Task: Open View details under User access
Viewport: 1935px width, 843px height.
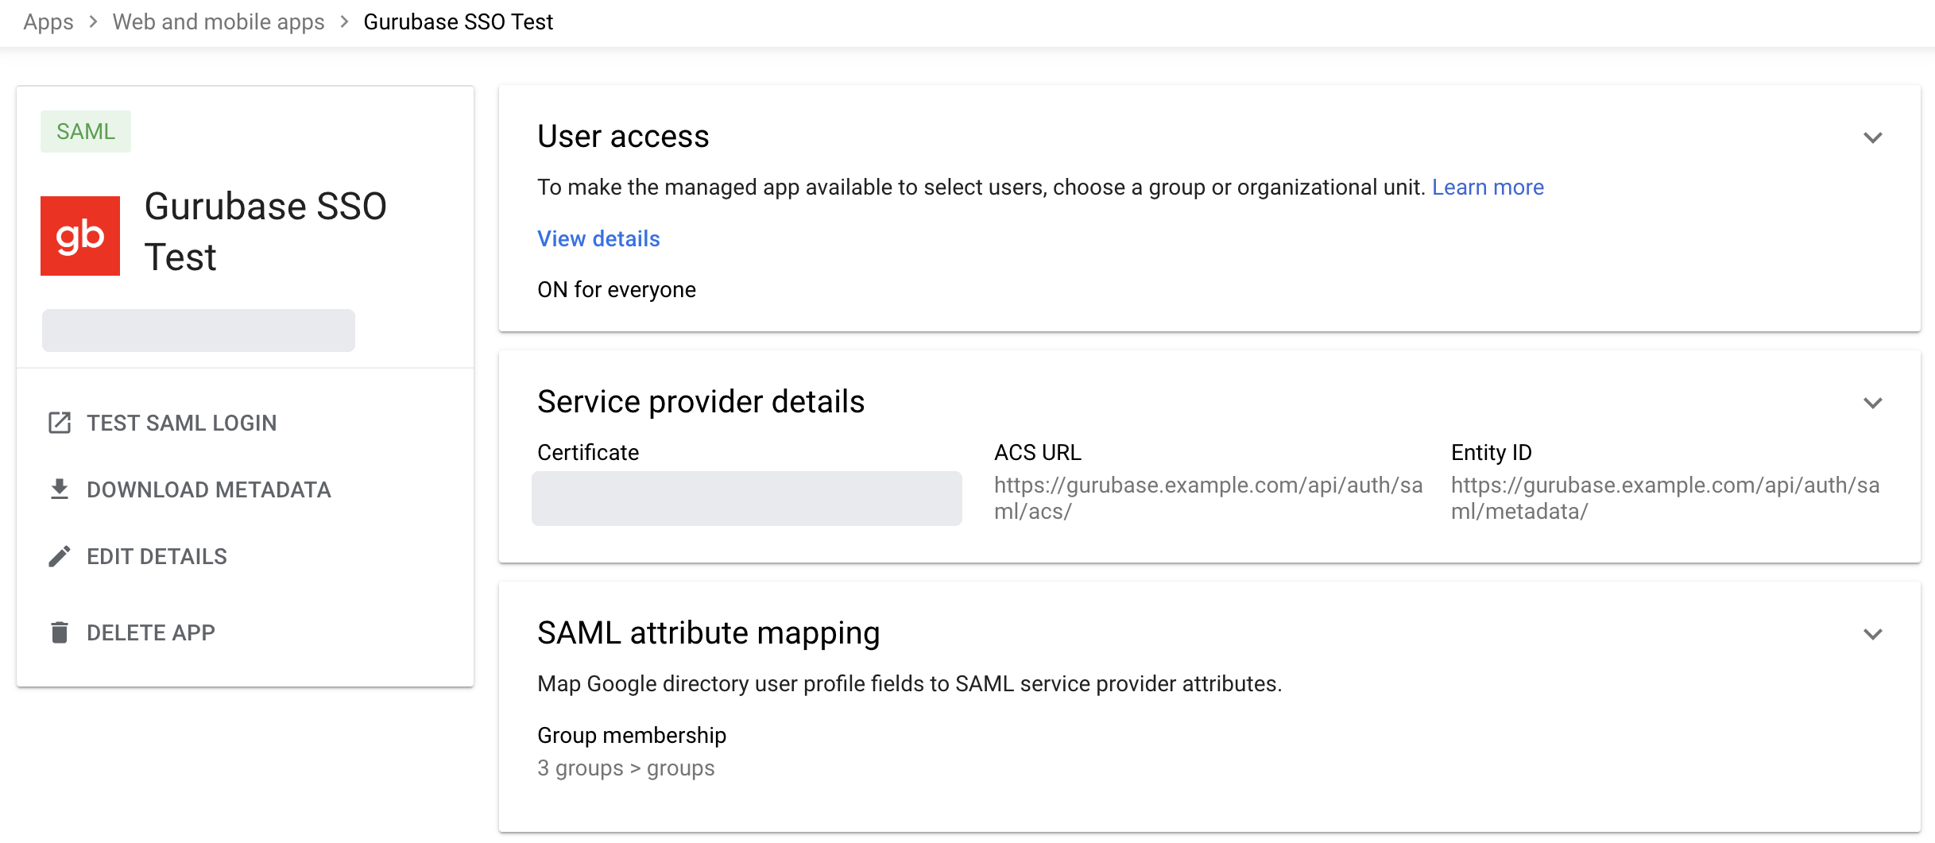Action: point(598,238)
